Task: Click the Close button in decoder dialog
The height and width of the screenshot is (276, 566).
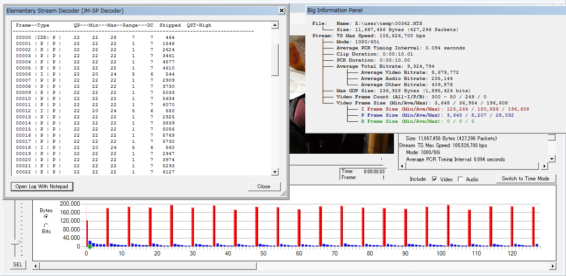Action: point(263,186)
